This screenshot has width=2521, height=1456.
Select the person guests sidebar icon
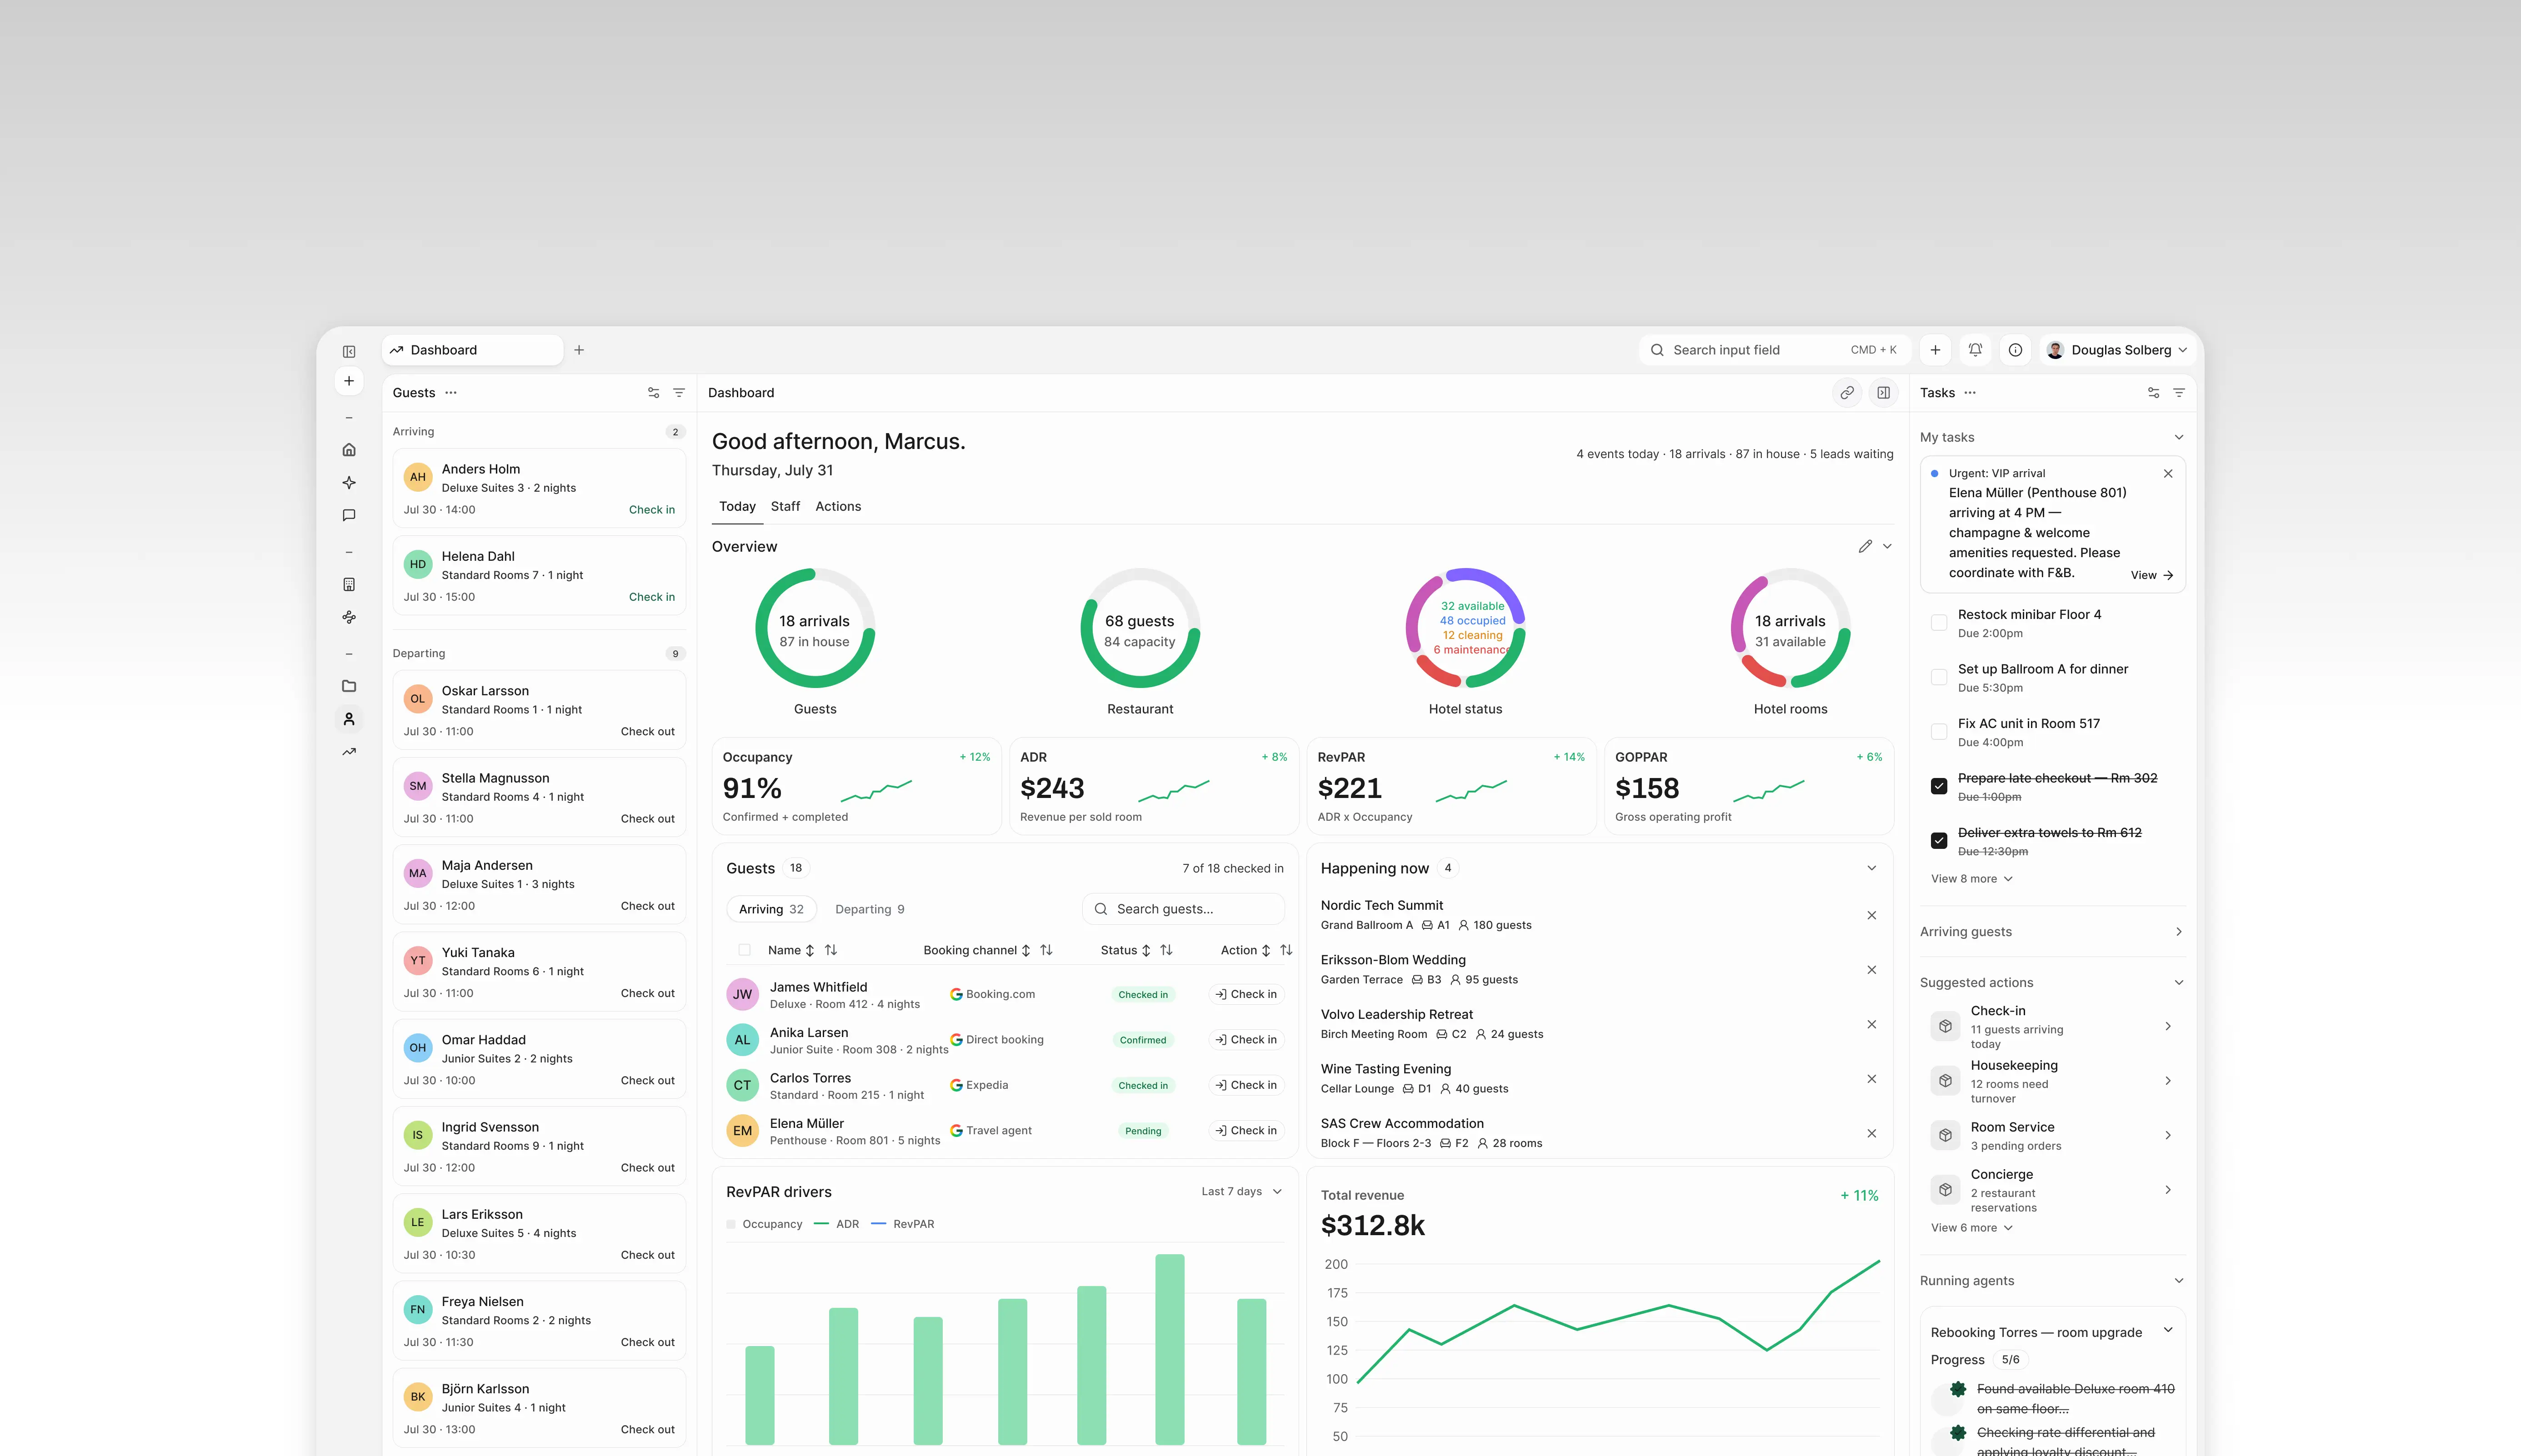349,719
